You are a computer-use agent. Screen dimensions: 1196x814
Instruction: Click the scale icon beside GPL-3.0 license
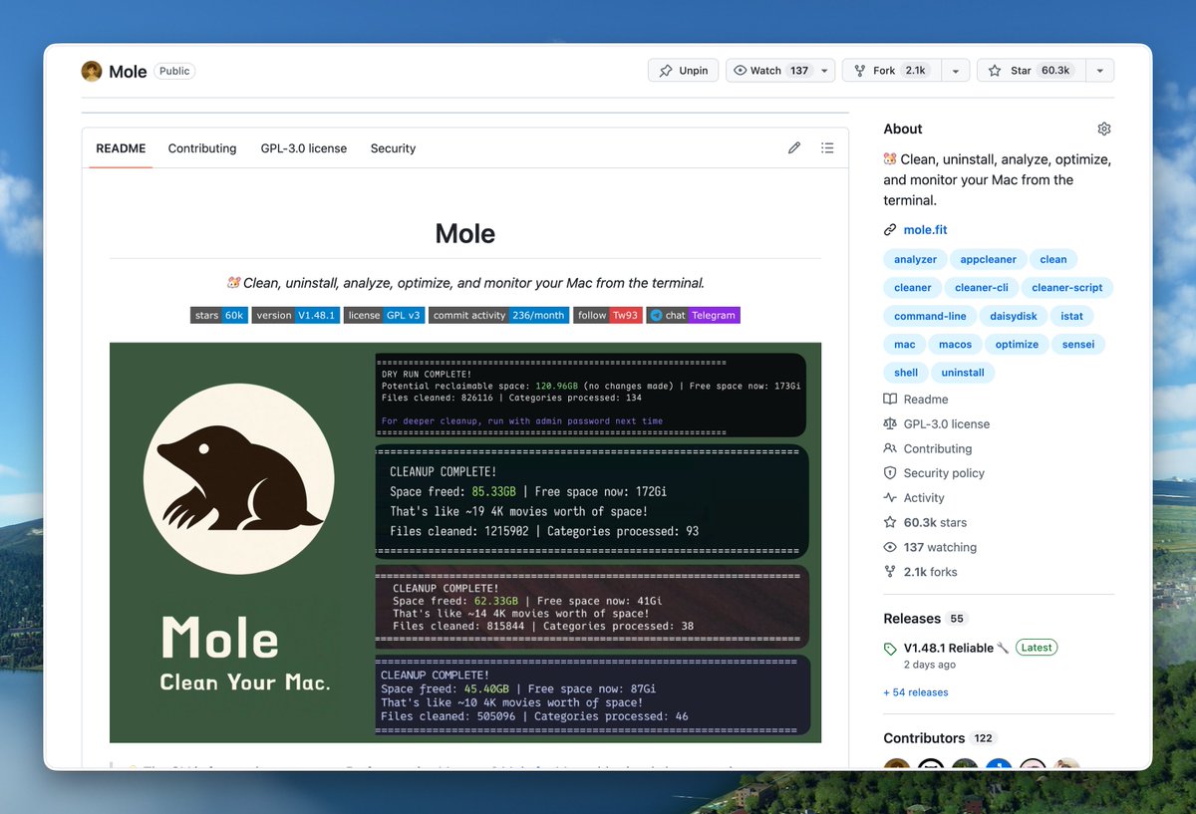click(890, 423)
